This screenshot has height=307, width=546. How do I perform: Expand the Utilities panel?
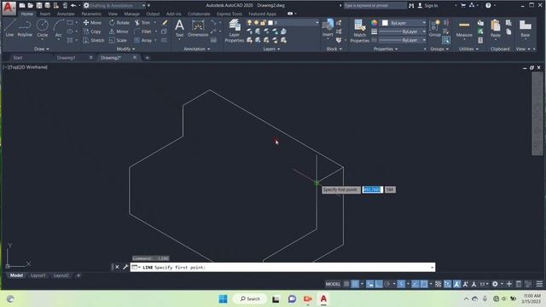(x=468, y=49)
